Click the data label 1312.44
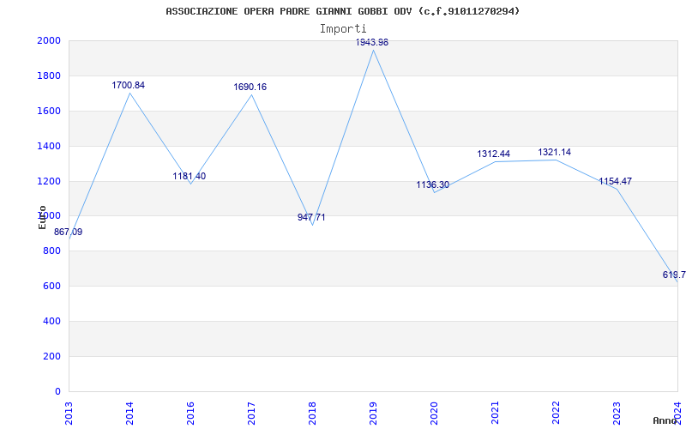Viewport: 686px width, 429px height. click(494, 154)
